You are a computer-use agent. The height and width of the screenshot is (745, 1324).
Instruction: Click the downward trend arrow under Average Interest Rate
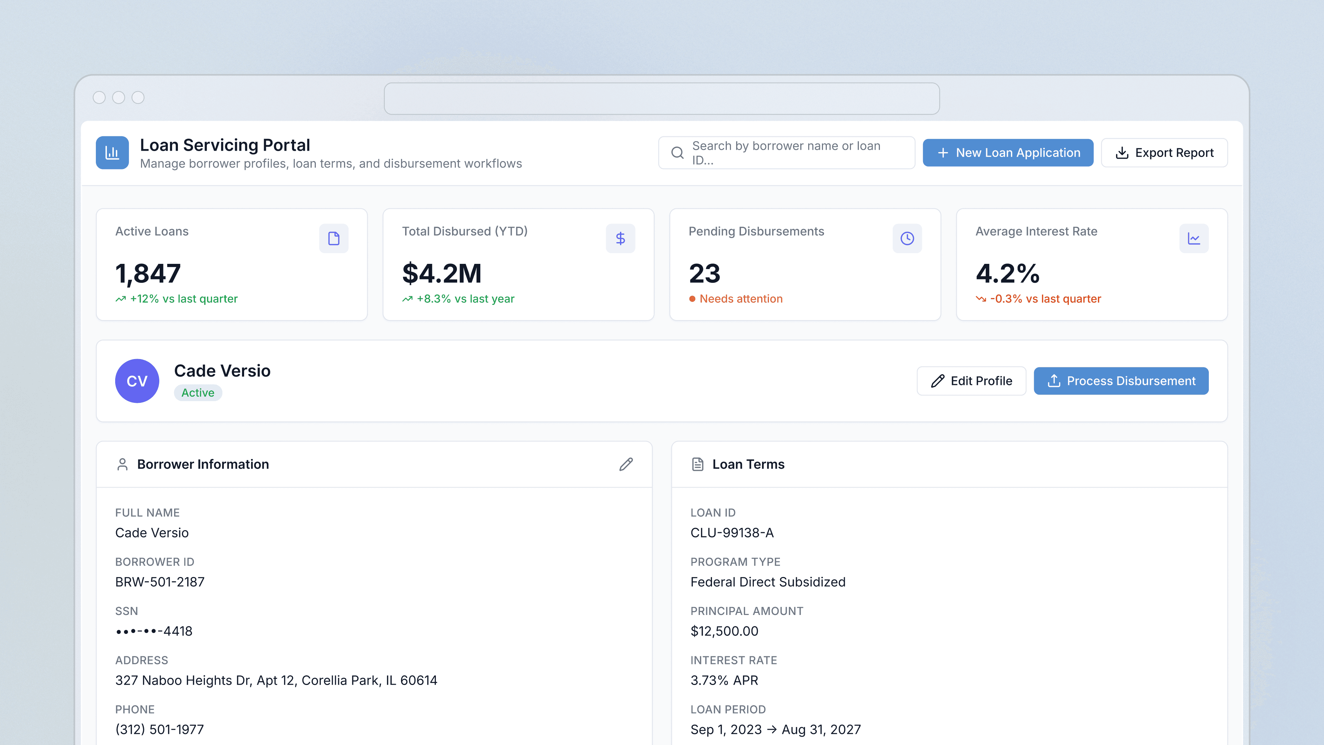tap(981, 299)
